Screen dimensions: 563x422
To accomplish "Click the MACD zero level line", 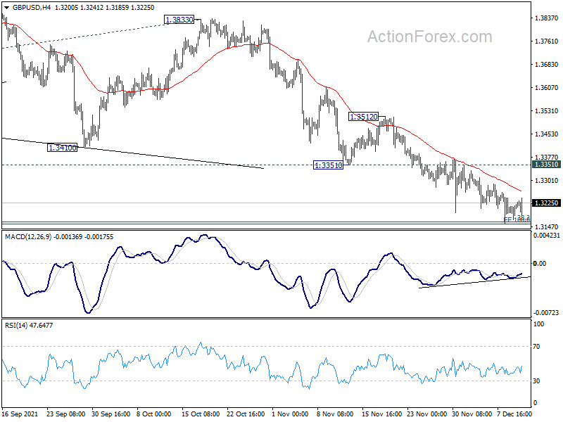I will coord(266,263).
